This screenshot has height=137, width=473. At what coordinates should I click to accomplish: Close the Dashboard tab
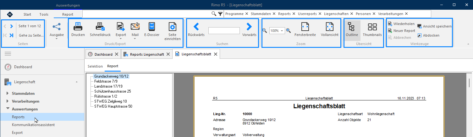tap(117, 54)
